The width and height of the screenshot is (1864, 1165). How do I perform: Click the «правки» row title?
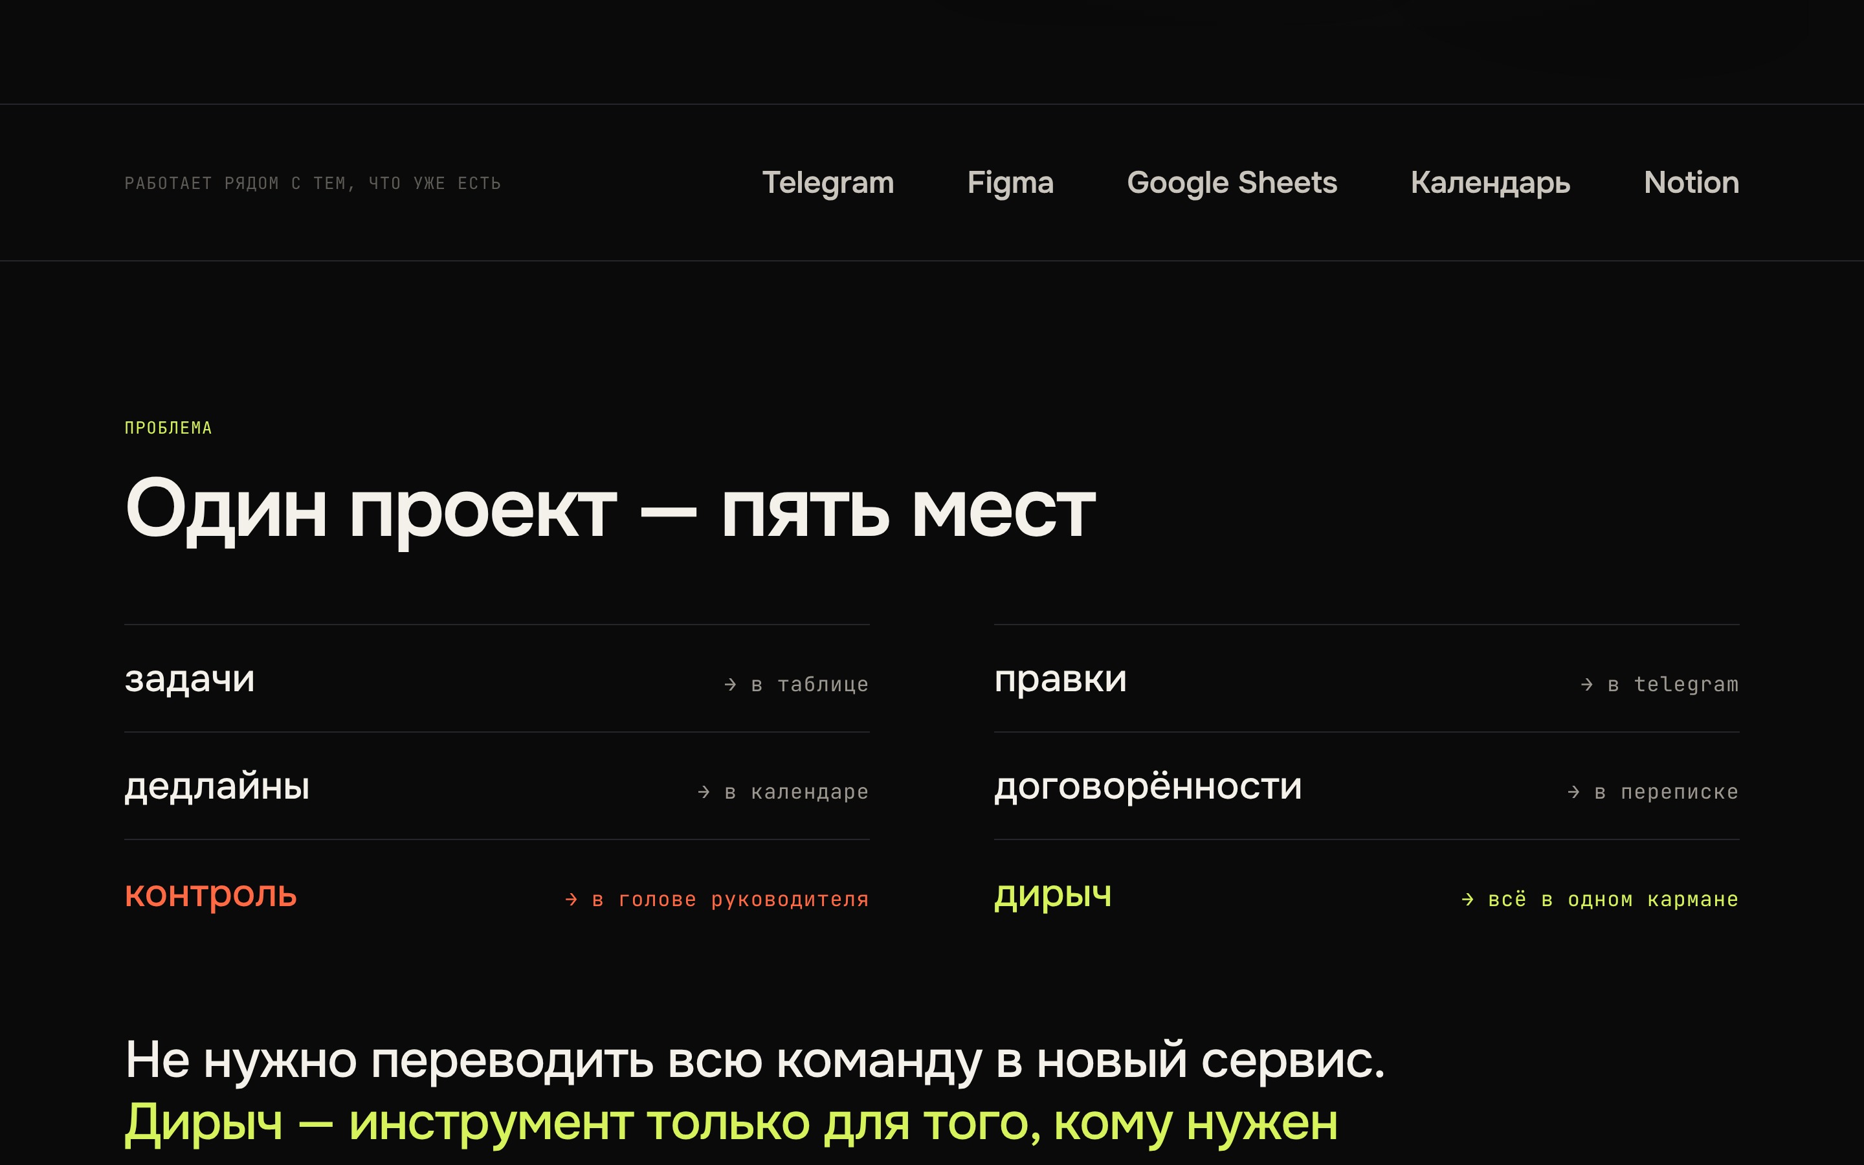click(1060, 680)
